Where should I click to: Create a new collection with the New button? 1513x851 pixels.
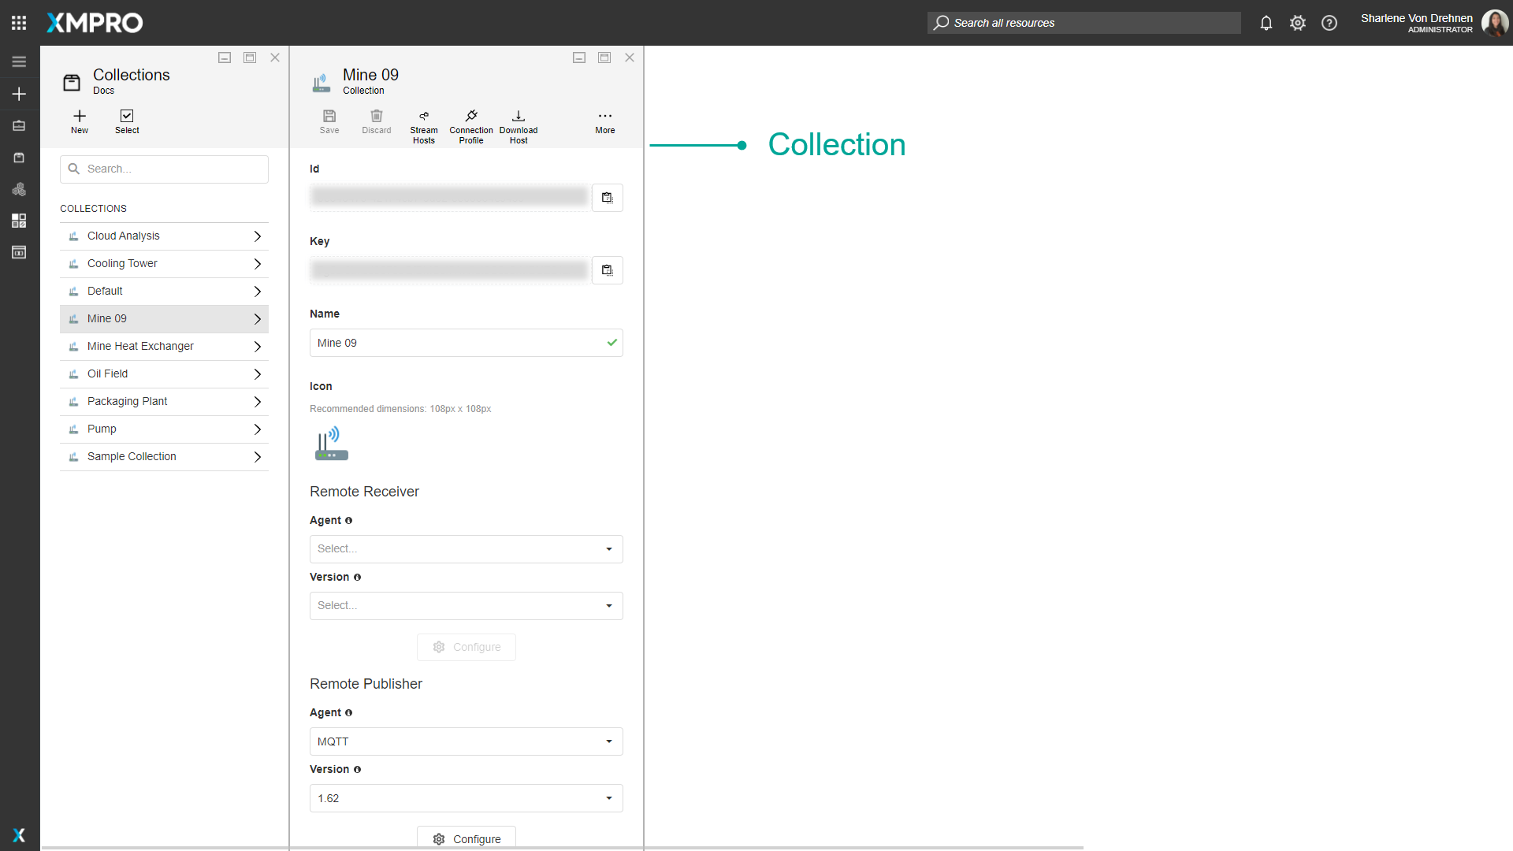[79, 122]
